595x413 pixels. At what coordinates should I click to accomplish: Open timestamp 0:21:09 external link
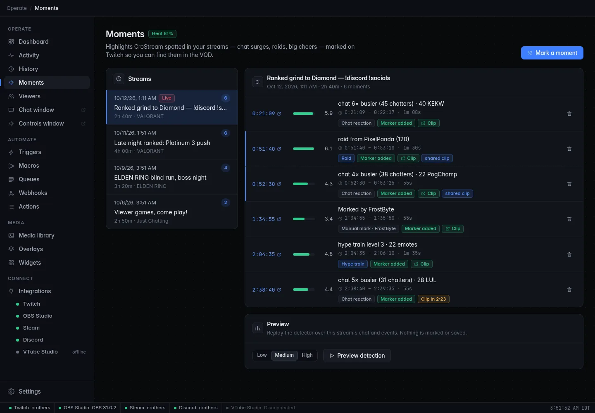tap(267, 114)
